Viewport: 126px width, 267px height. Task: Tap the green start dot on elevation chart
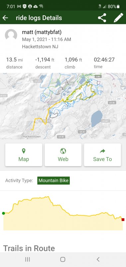3,213
